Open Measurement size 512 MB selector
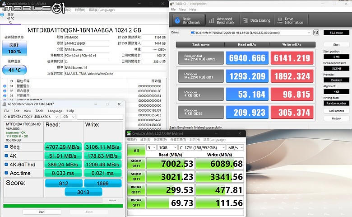The width and height of the screenshot is (352, 217). click(x=336, y=68)
